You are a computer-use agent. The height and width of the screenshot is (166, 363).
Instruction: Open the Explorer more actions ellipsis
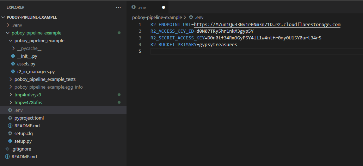(118, 7)
